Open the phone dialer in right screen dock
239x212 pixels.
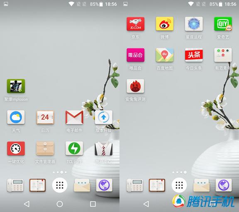tap(134, 185)
